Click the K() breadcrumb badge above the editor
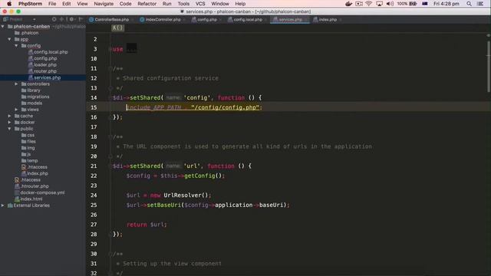Viewport: 491px width, 276px height. [117, 28]
